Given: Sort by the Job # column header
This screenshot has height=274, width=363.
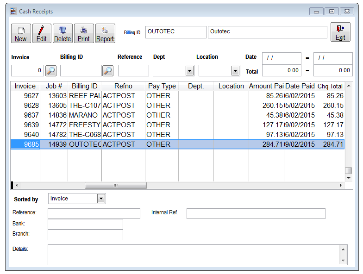Looking at the screenshot, I should [54, 86].
